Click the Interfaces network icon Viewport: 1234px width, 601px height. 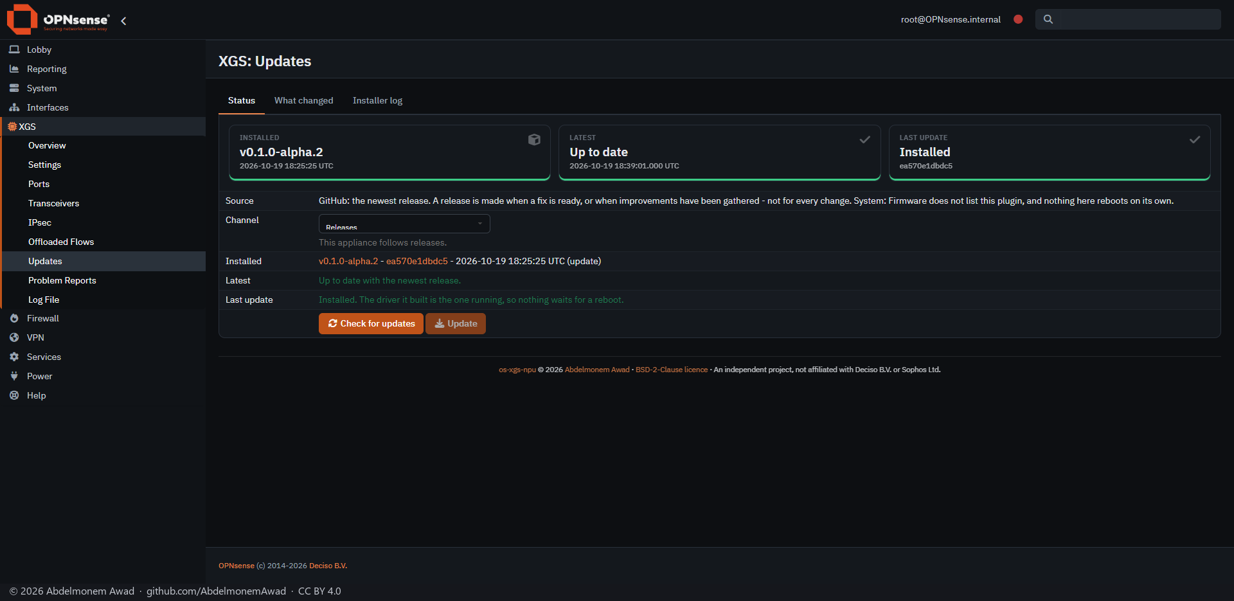(x=14, y=107)
